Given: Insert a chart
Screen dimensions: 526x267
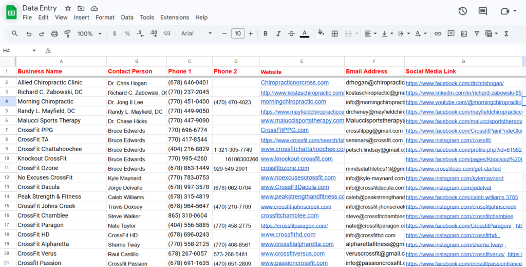Looking at the screenshot, I should [x=464, y=33].
